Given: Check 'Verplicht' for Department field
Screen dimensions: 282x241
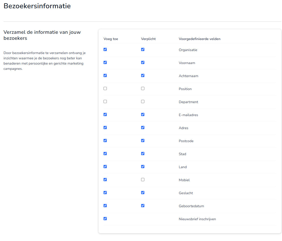Looking at the screenshot, I should point(143,102).
